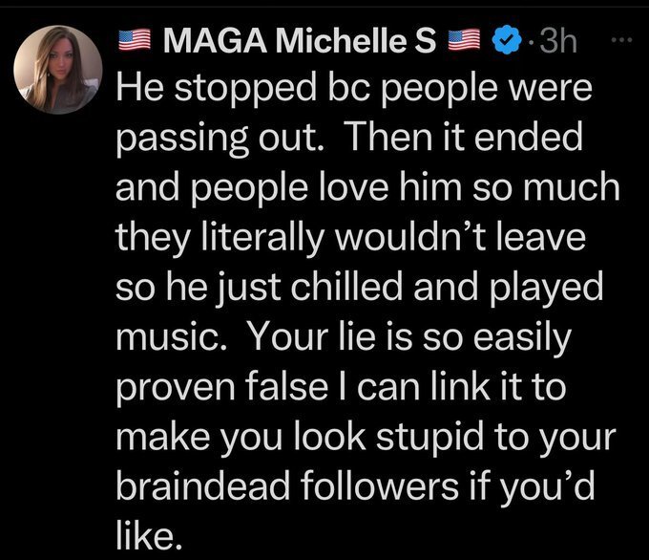Open the MAGA Michelle S profile name
This screenshot has width=649, height=560.
point(301,41)
